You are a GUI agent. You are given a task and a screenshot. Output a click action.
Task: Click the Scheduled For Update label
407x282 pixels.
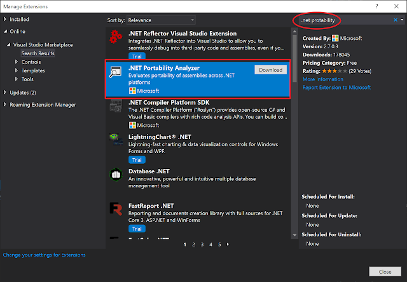(329, 216)
